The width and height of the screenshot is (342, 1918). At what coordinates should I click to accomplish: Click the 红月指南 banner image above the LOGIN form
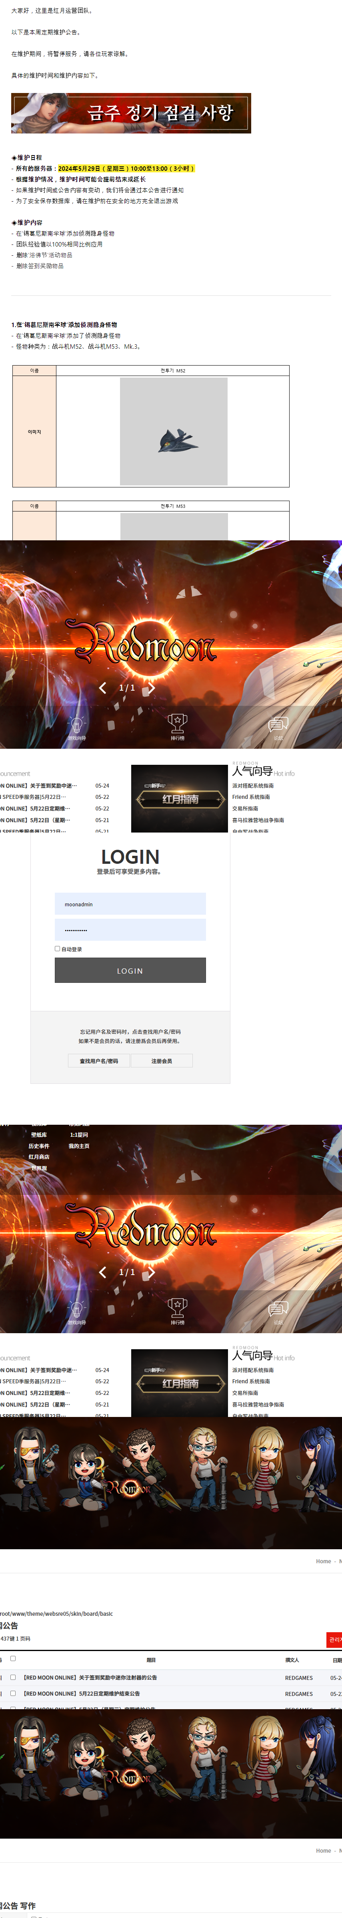(180, 798)
